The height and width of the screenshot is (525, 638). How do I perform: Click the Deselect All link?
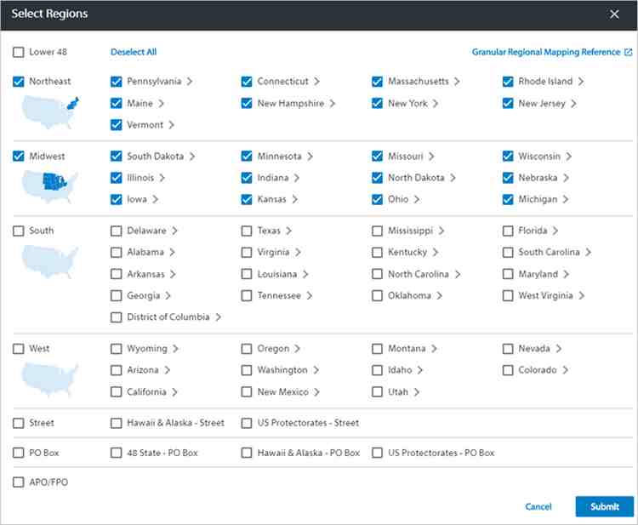(x=134, y=52)
